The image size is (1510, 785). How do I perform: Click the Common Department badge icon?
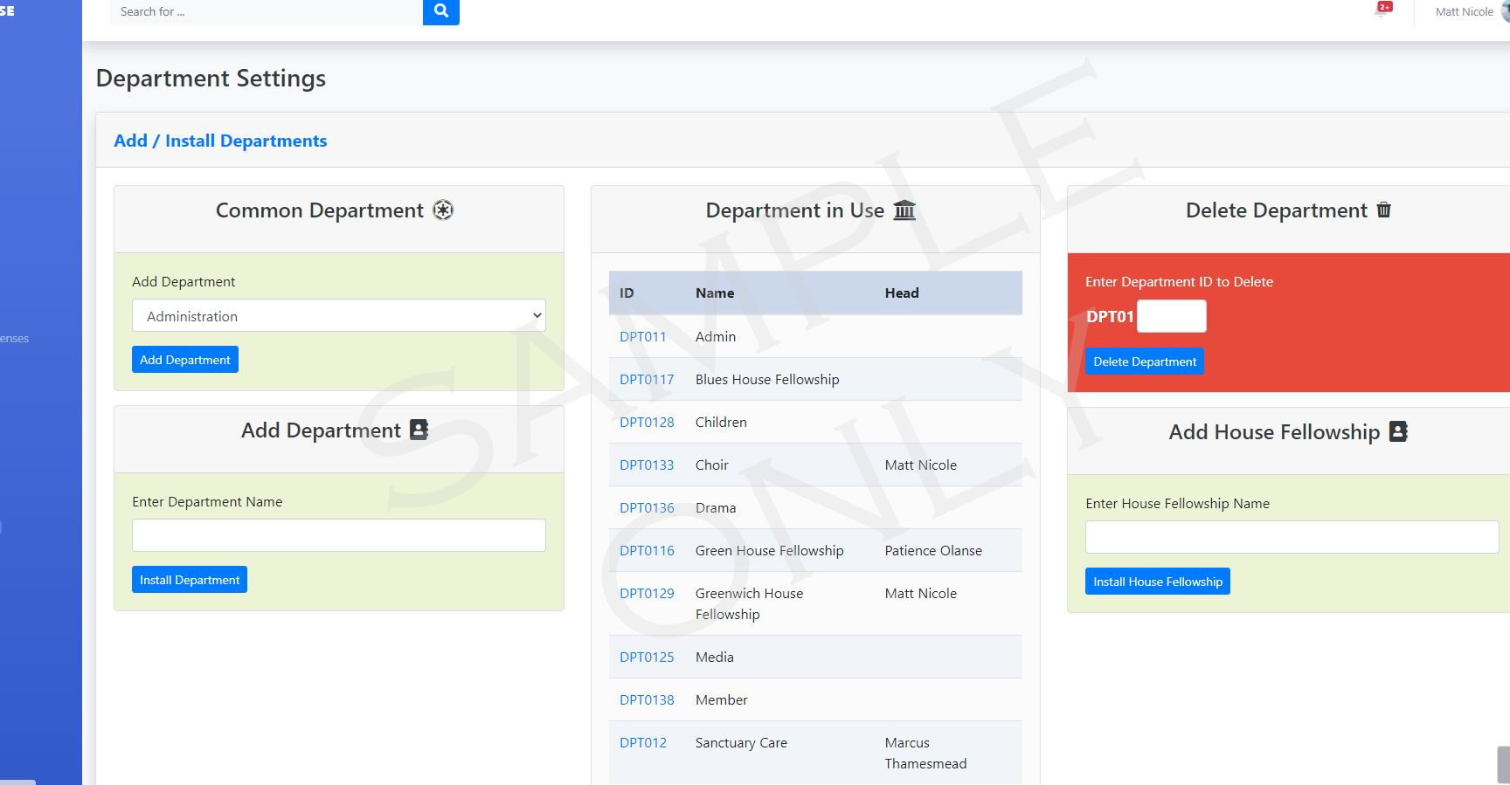pos(443,210)
